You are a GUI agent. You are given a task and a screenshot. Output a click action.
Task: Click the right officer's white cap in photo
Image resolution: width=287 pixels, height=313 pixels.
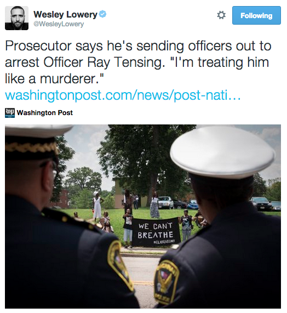222,152
